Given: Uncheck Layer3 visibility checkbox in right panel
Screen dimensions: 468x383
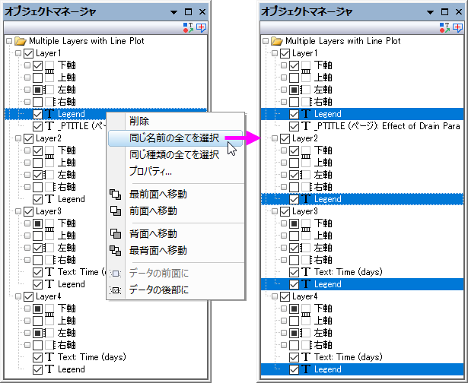Looking at the screenshot, I should (x=285, y=211).
